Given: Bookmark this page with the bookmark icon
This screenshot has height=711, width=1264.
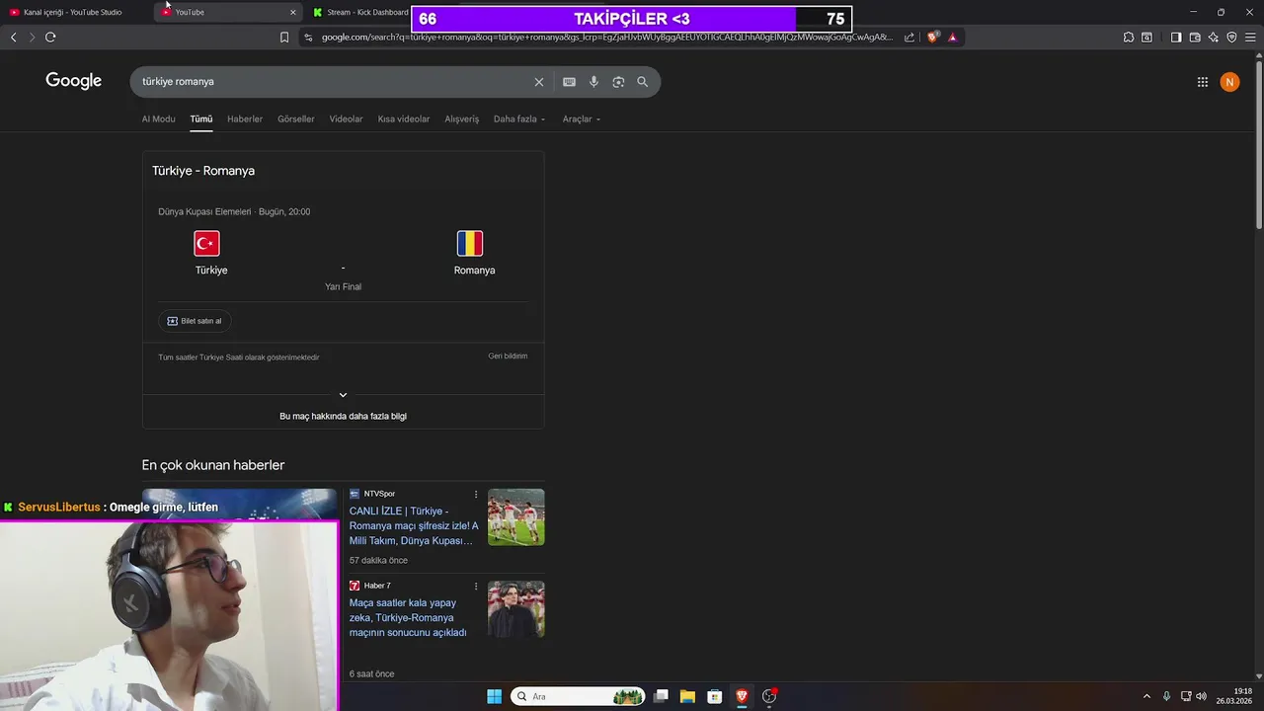Looking at the screenshot, I should (284, 38).
